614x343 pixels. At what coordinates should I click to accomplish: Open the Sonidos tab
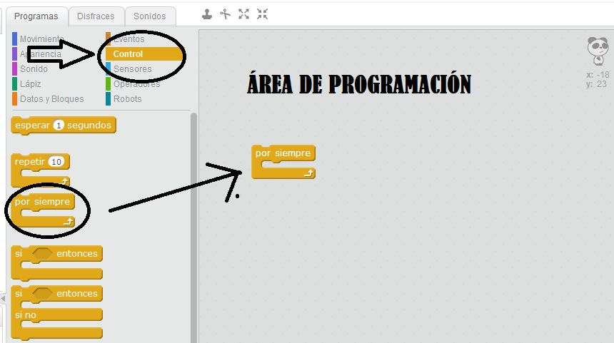point(150,16)
